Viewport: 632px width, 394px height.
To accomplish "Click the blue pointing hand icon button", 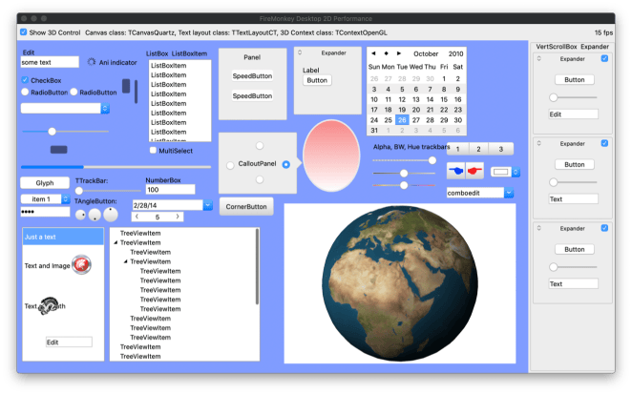I will [x=456, y=171].
